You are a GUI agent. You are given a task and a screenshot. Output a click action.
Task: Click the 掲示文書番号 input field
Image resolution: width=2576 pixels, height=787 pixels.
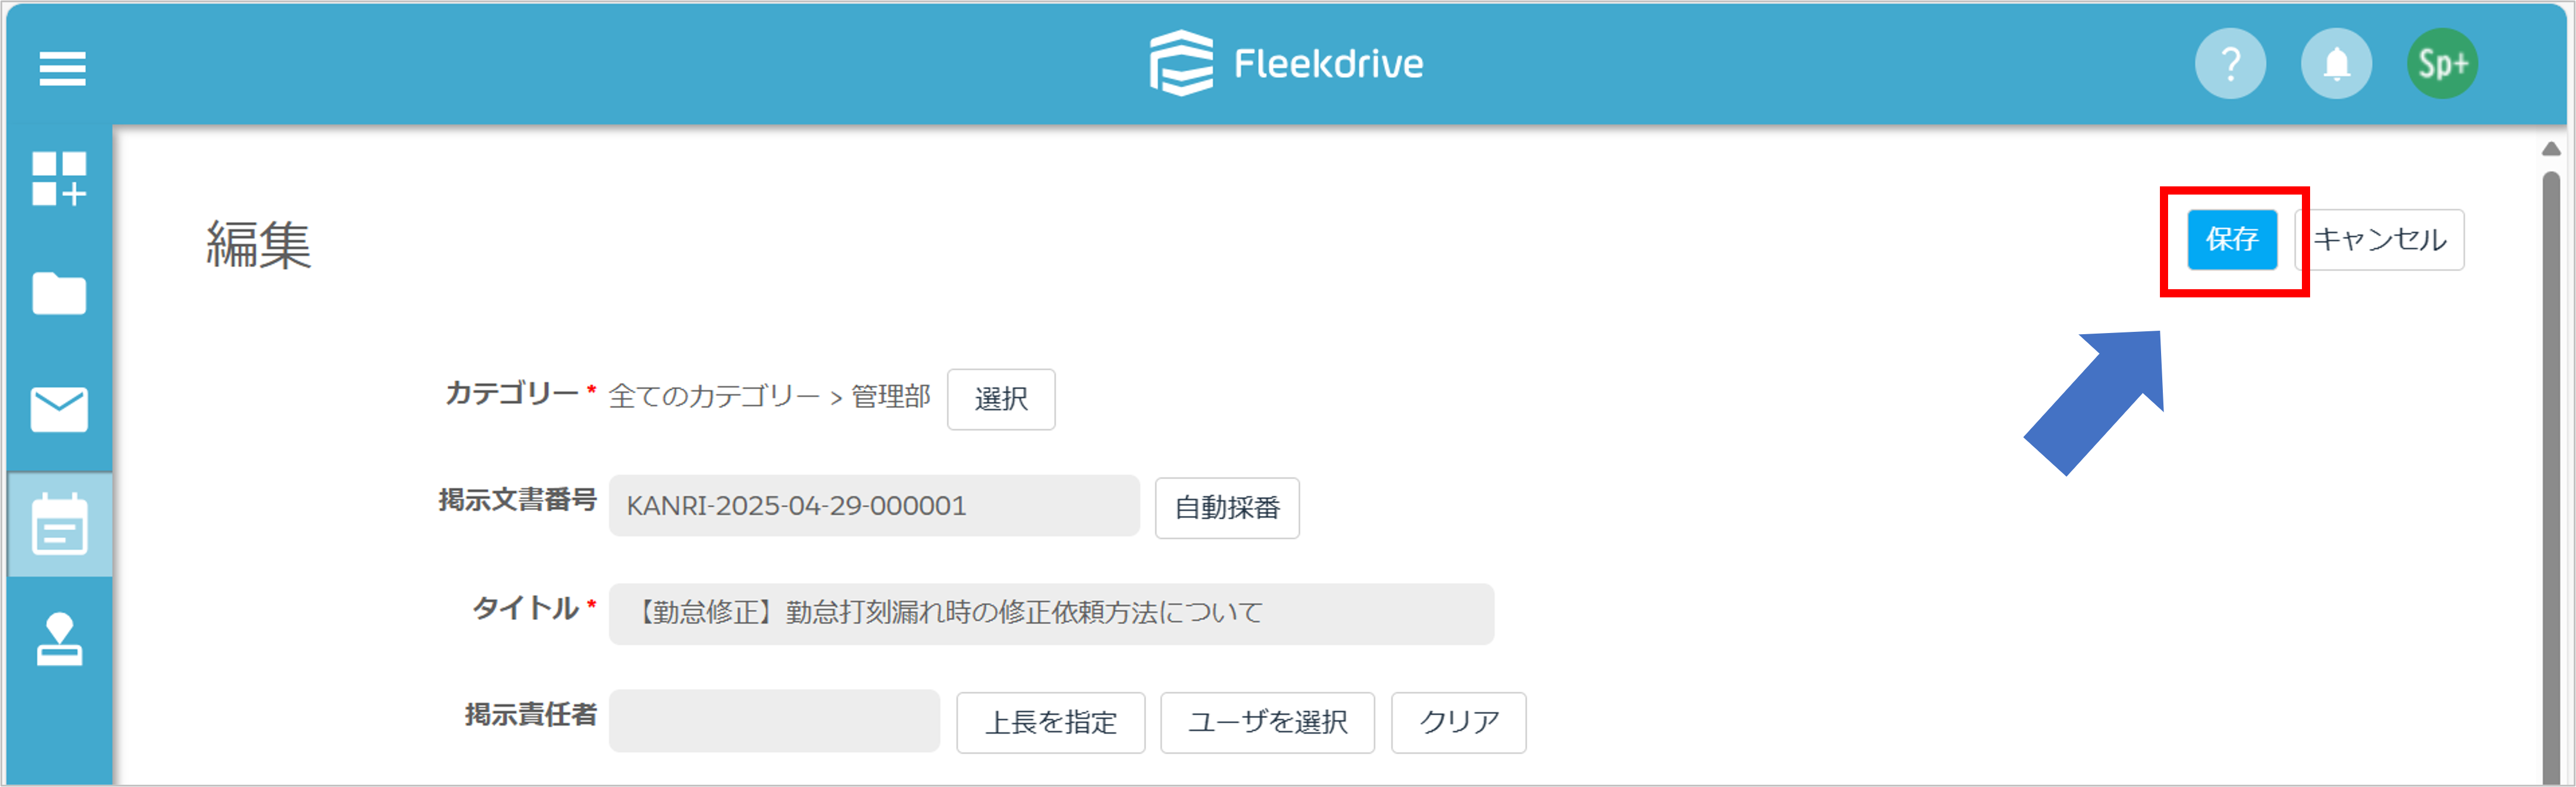874,506
